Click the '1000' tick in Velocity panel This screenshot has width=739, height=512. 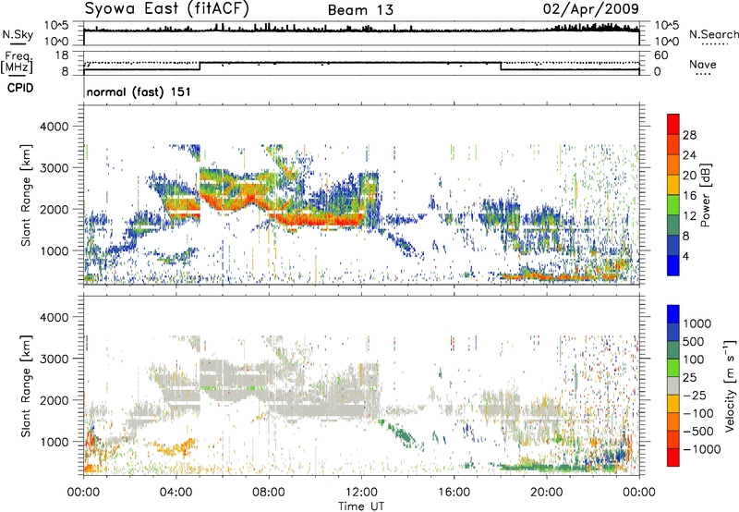point(55,442)
